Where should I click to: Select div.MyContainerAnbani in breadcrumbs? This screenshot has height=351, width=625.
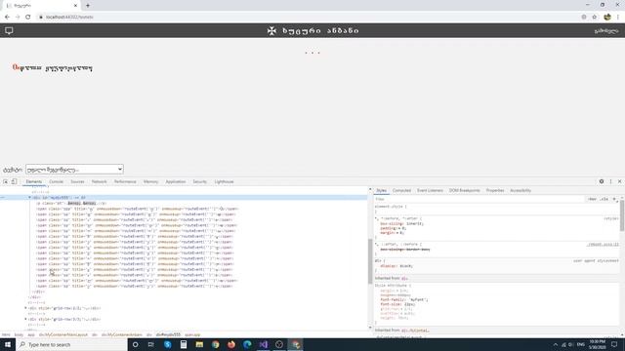(121, 334)
